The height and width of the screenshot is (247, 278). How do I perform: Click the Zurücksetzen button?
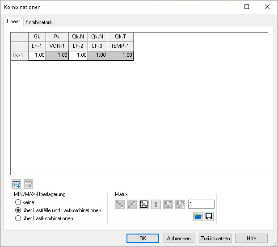point(215,238)
